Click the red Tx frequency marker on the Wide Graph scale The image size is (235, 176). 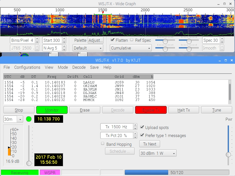pyautogui.click(x=103, y=12)
